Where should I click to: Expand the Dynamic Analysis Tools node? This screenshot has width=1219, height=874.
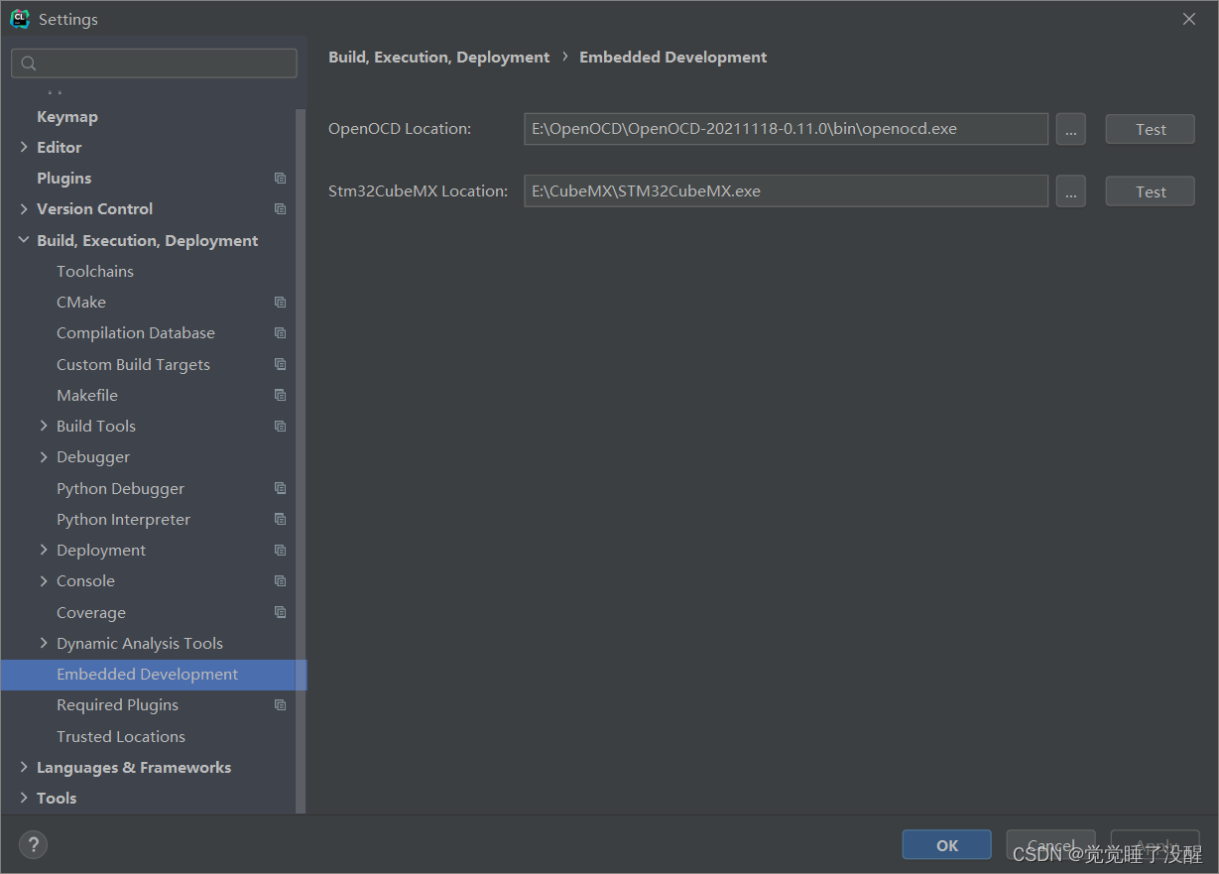tap(44, 644)
